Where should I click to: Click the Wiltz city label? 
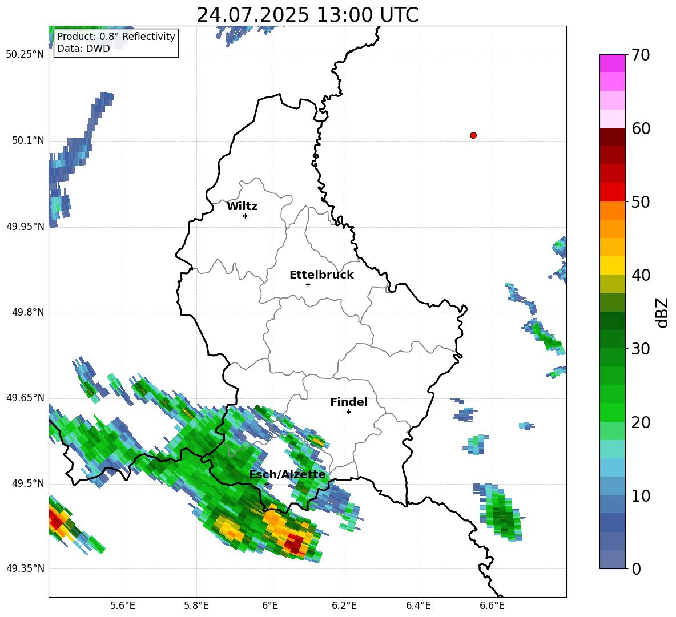pyautogui.click(x=242, y=207)
